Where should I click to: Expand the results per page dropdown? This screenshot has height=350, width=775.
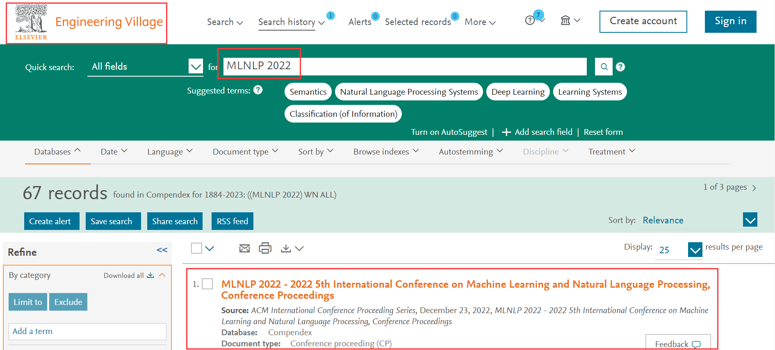pyautogui.click(x=695, y=250)
